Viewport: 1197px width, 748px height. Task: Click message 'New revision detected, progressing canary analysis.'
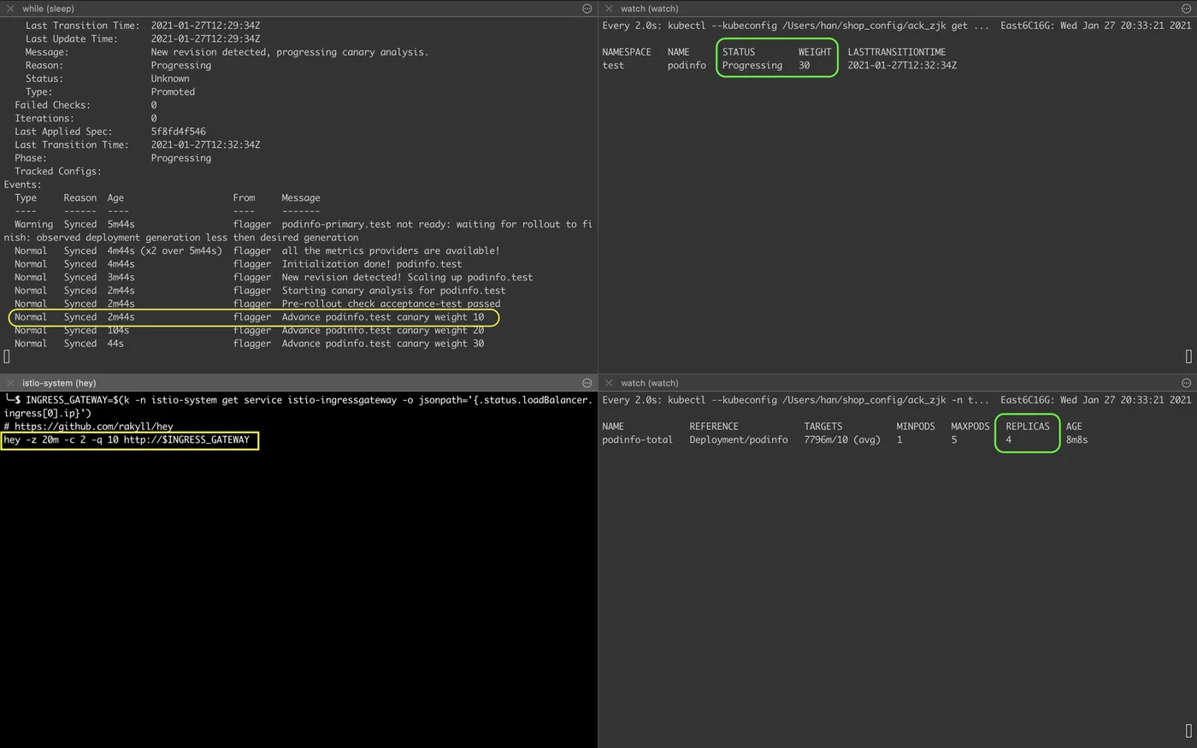(290, 52)
